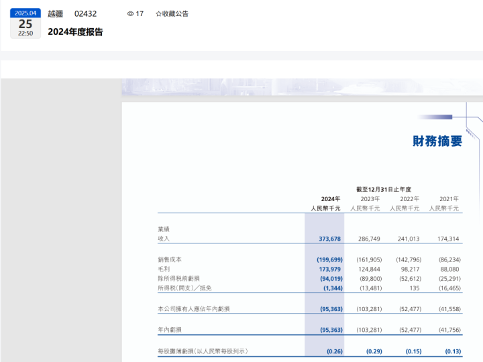Click the document banner image at top
The height and width of the screenshot is (362, 483).
[x=302, y=86]
